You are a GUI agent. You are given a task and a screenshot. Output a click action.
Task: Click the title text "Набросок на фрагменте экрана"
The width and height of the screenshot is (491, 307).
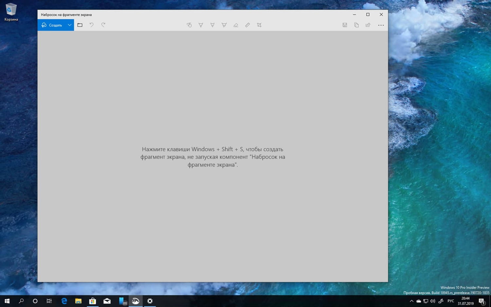pos(66,15)
